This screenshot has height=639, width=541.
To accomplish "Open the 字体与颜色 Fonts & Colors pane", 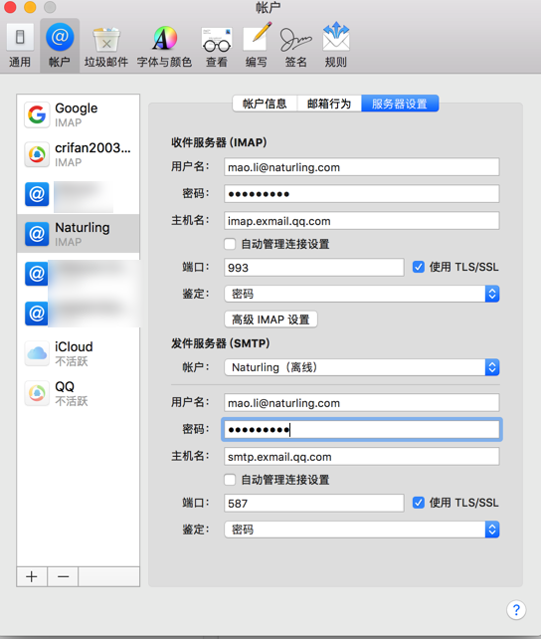I will (164, 46).
